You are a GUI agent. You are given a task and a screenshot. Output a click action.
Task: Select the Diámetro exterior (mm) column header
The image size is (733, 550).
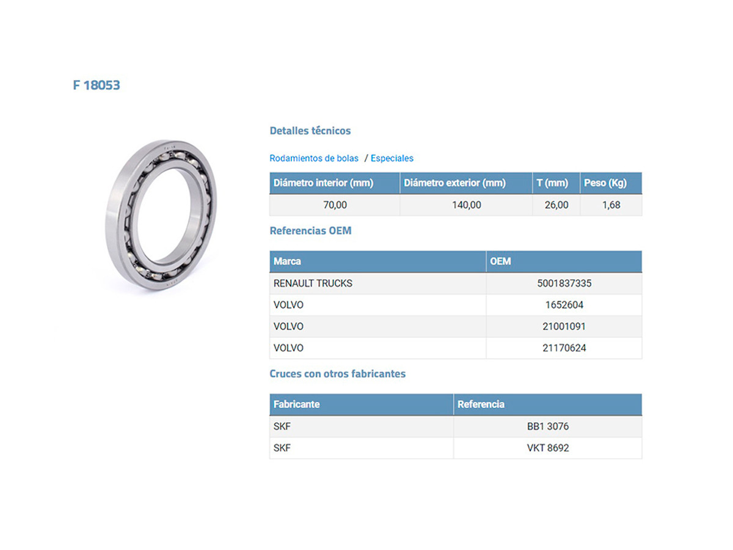pyautogui.click(x=454, y=183)
